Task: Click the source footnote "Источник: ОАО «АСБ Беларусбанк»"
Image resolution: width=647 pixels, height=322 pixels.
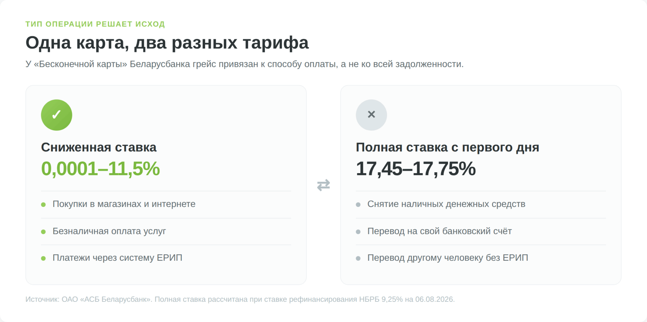Action: [x=89, y=299]
